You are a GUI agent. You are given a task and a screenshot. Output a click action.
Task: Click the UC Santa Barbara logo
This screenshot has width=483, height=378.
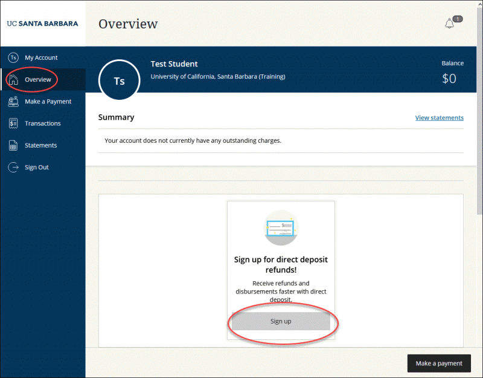click(x=42, y=24)
